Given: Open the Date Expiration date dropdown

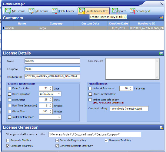Looking at the screenshot, I should point(59,94).
